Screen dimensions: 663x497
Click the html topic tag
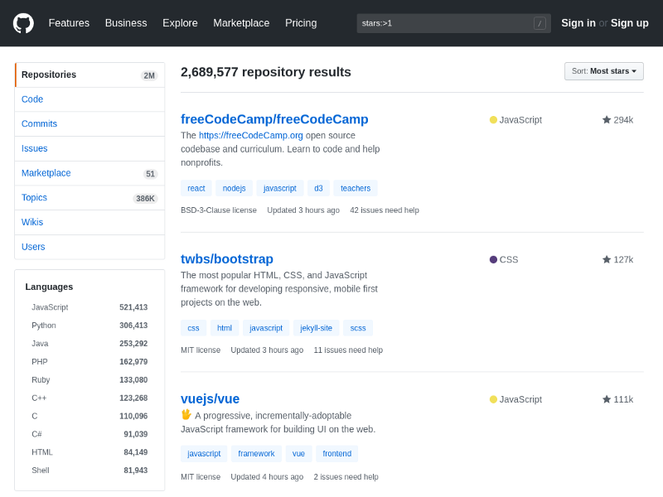coord(225,328)
